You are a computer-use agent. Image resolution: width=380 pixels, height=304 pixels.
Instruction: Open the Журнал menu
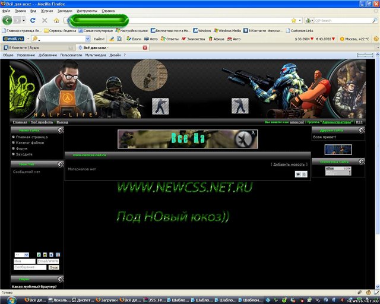(47, 11)
